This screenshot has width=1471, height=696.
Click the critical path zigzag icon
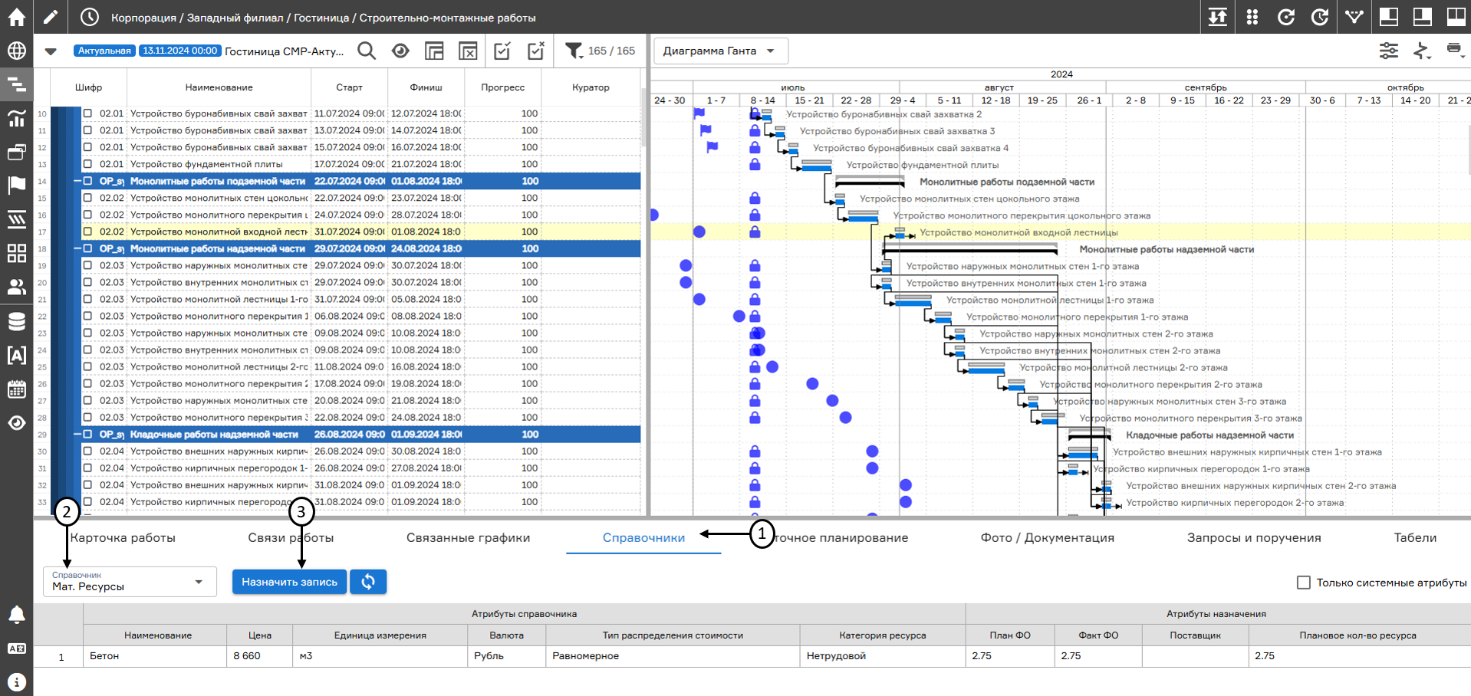[x=1422, y=51]
